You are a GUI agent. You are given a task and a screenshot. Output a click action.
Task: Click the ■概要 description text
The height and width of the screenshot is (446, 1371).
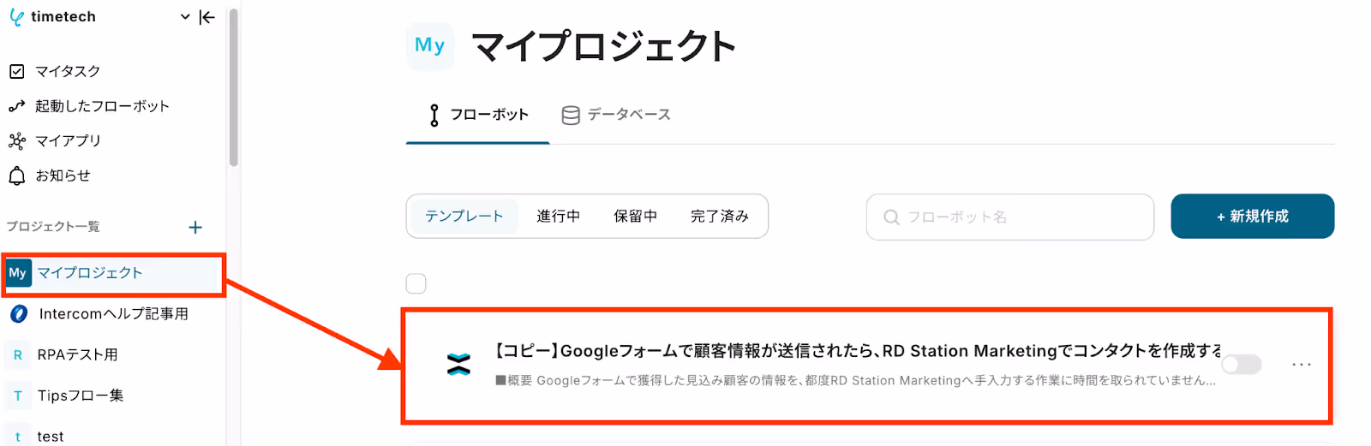[x=855, y=381]
